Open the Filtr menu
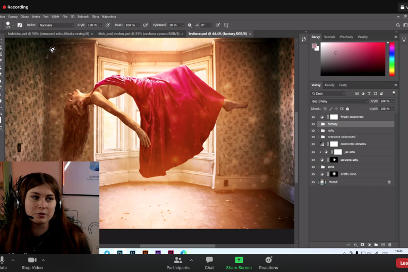The width and height of the screenshot is (408, 272). pos(65,16)
